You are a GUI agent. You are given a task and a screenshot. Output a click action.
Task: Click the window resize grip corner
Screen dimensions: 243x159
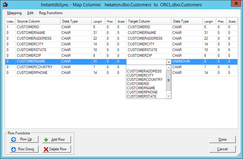point(239,154)
